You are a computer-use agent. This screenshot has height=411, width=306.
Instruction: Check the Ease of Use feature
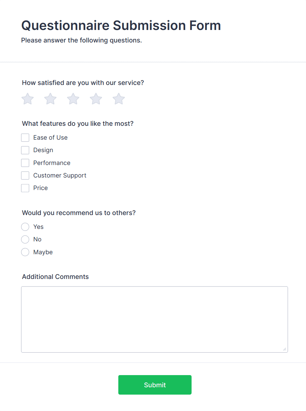(x=25, y=137)
